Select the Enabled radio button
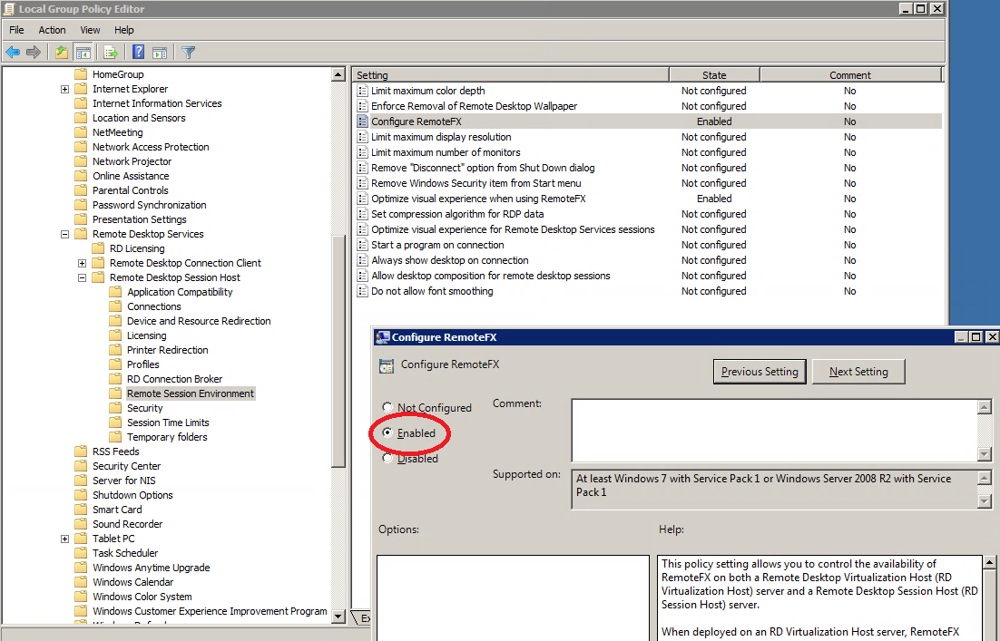Image resolution: width=1000 pixels, height=641 pixels. [388, 433]
